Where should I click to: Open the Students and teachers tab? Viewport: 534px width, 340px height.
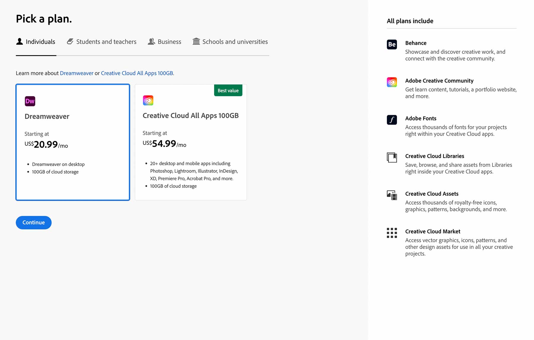pyautogui.click(x=102, y=42)
